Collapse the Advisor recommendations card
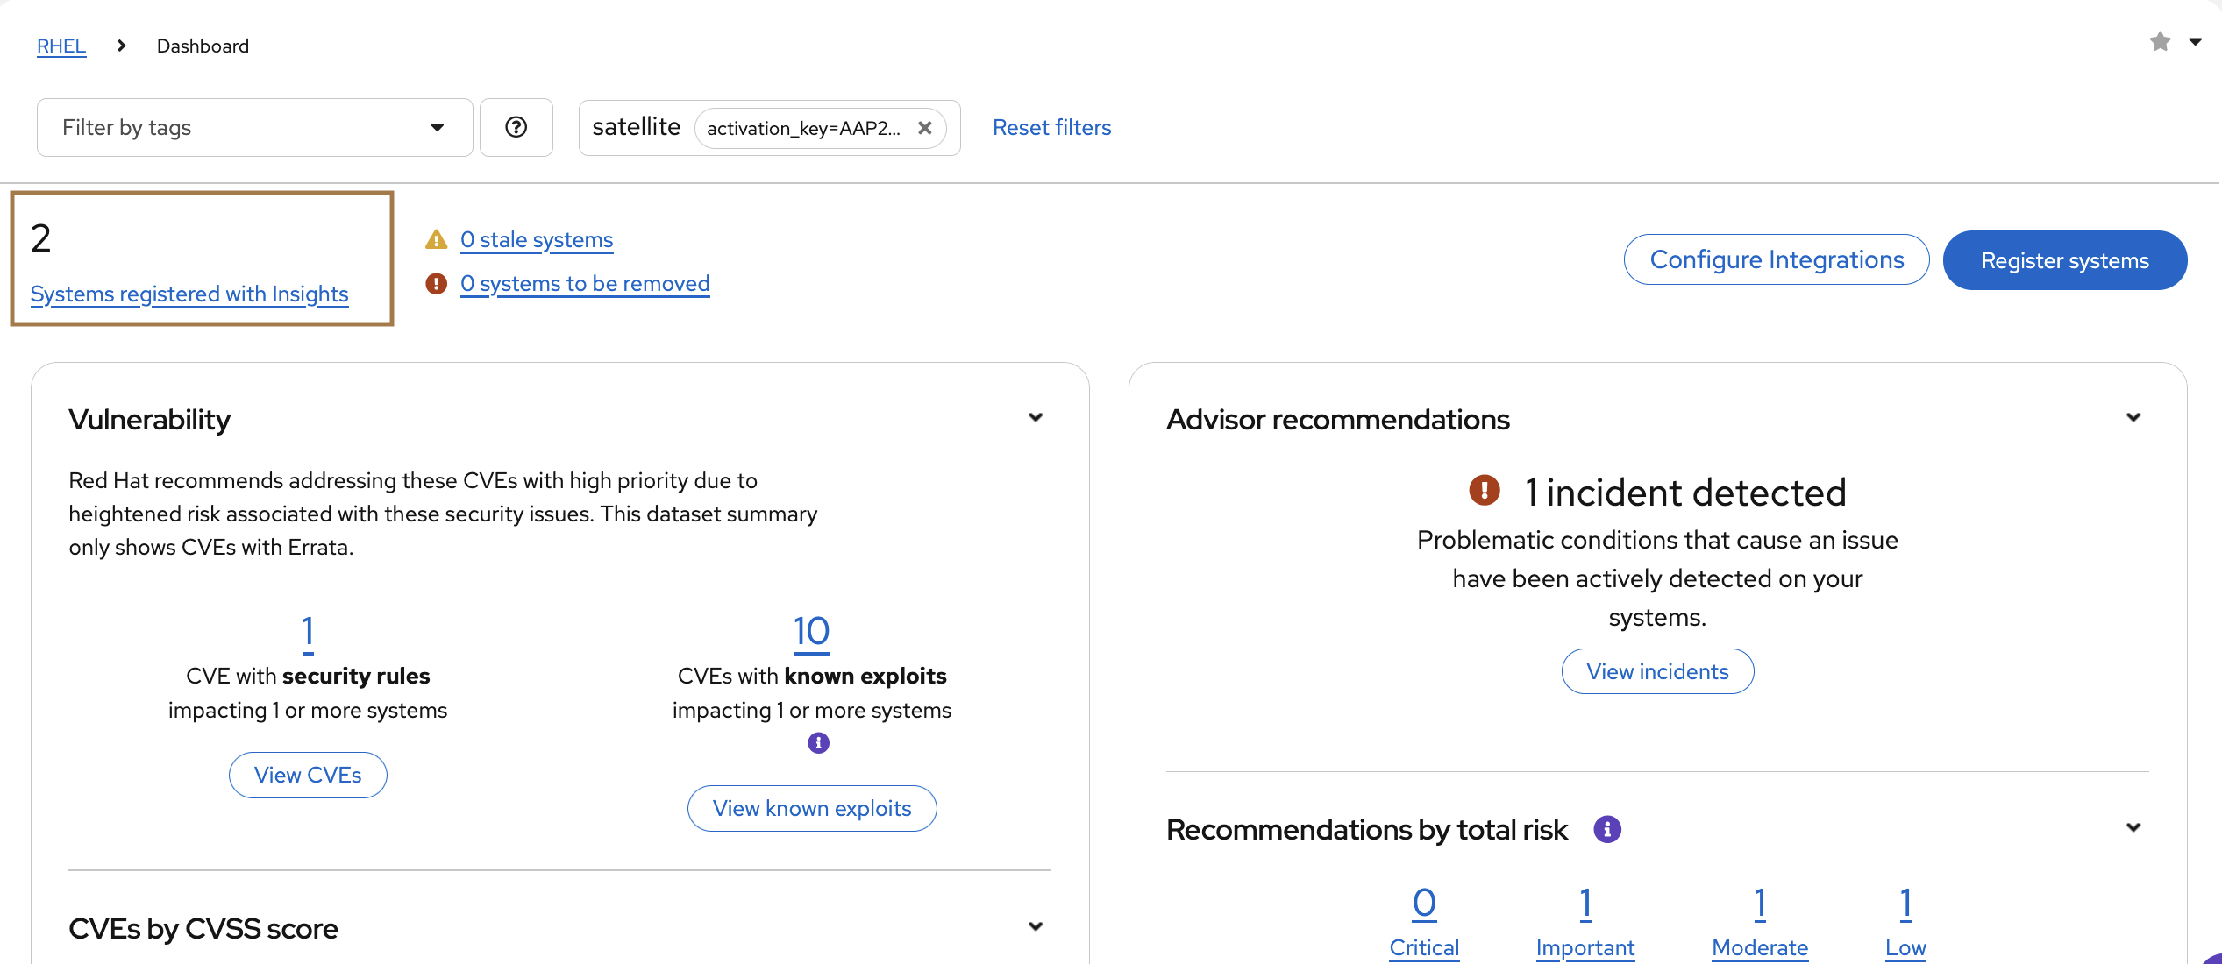This screenshot has width=2222, height=964. click(2133, 418)
